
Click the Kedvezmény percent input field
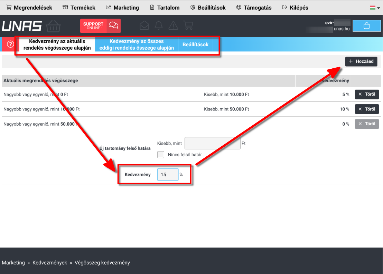(168, 175)
